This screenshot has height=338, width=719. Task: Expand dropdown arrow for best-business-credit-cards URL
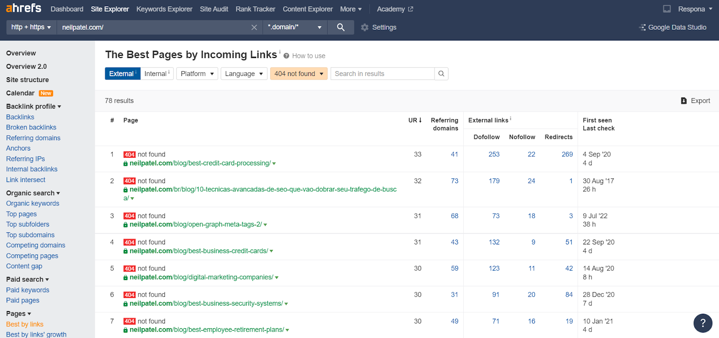click(x=271, y=251)
